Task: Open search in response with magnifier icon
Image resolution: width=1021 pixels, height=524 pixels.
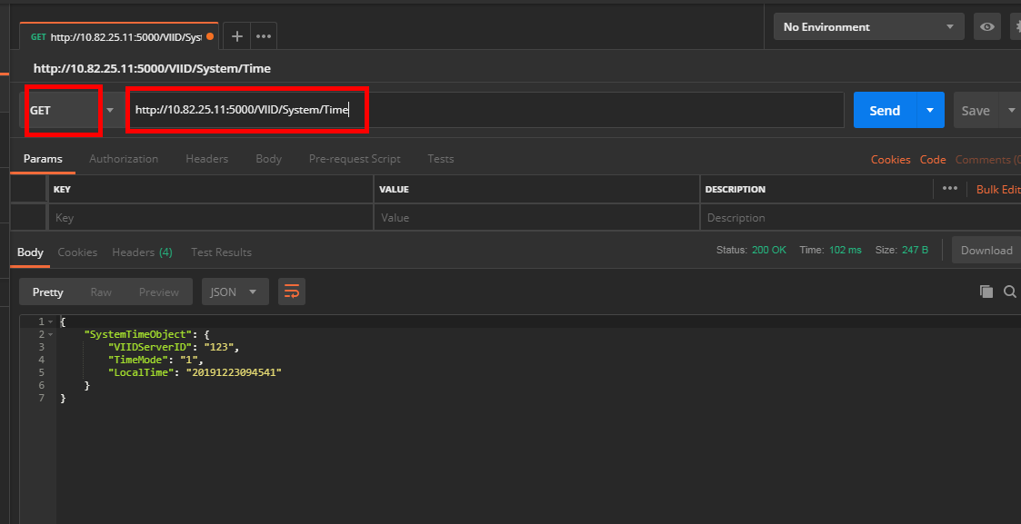Action: (1009, 292)
